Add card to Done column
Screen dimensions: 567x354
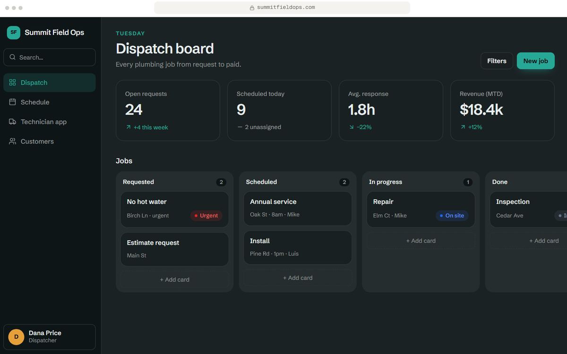coord(528,241)
